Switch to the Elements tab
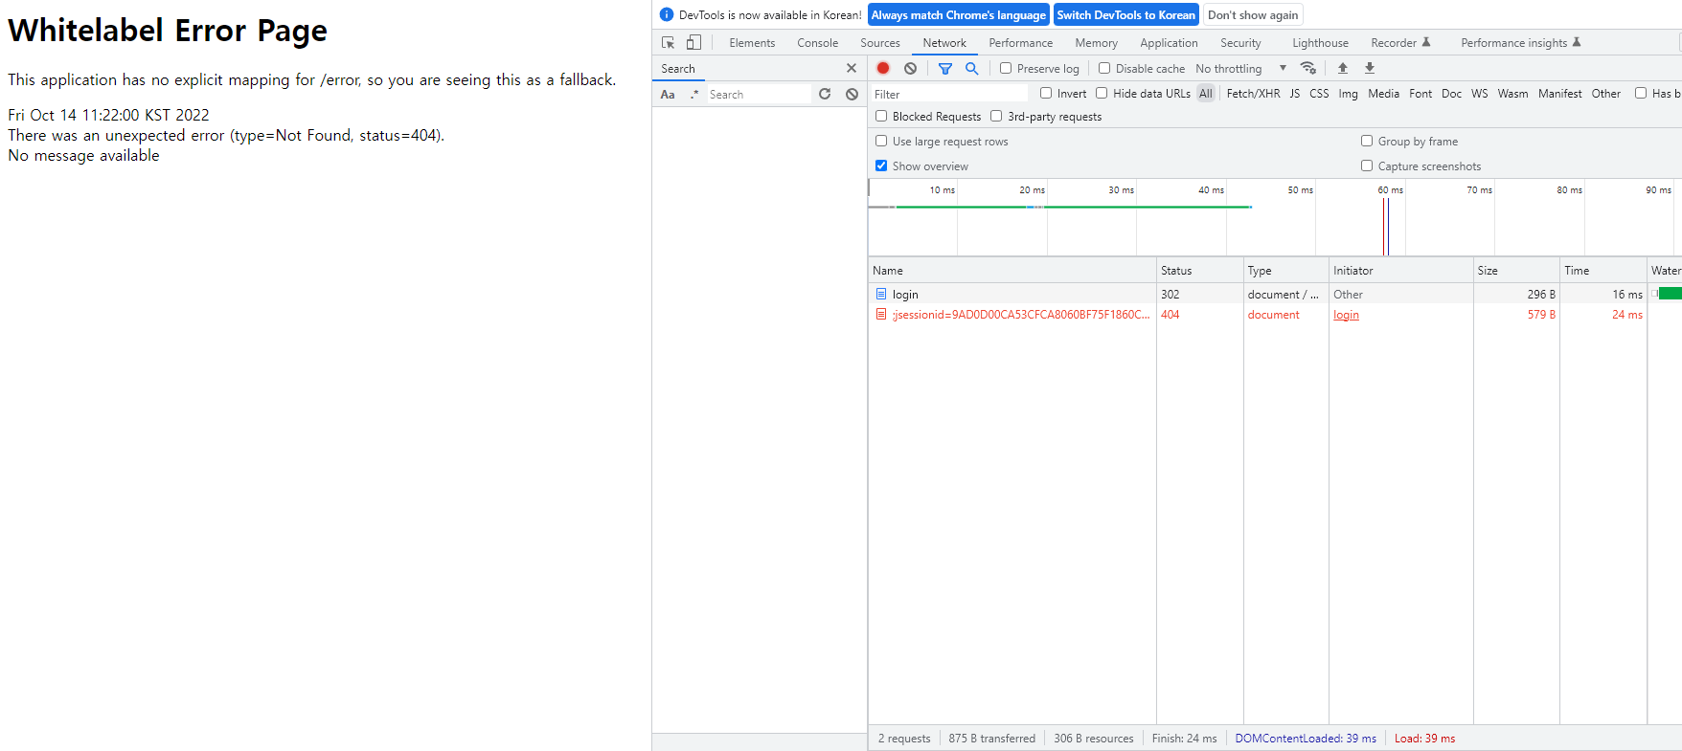Screen dimensions: 1682x751 click(x=752, y=43)
